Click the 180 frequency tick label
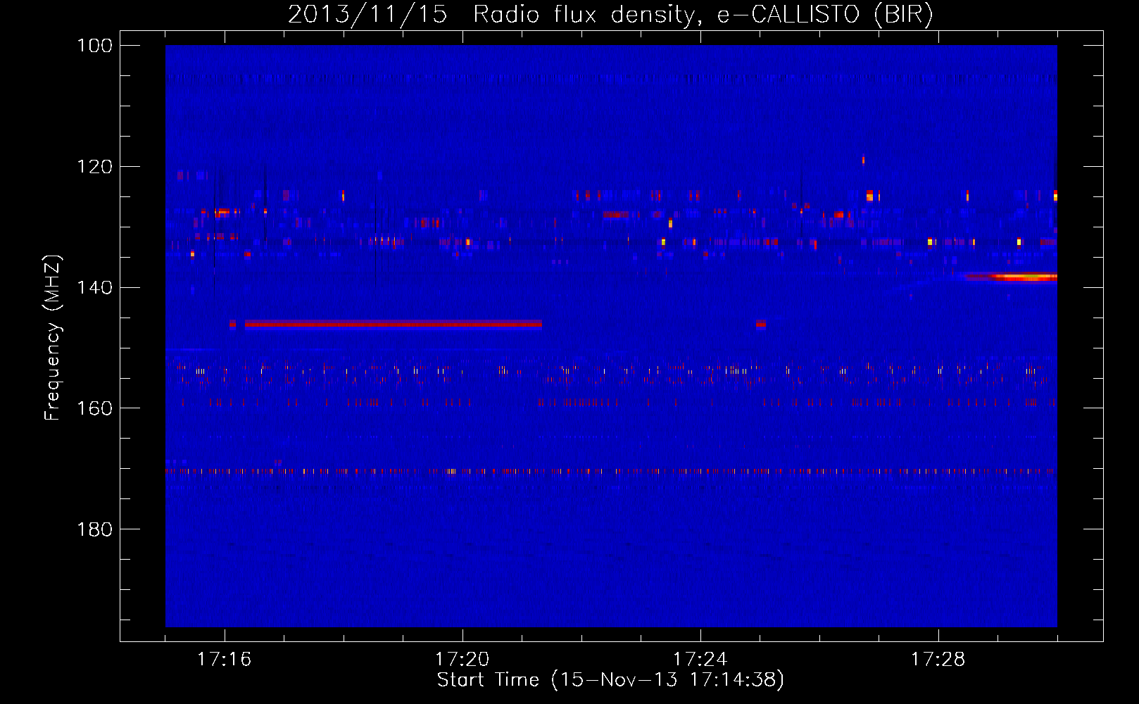Screen dimensions: 1139x704 point(95,529)
